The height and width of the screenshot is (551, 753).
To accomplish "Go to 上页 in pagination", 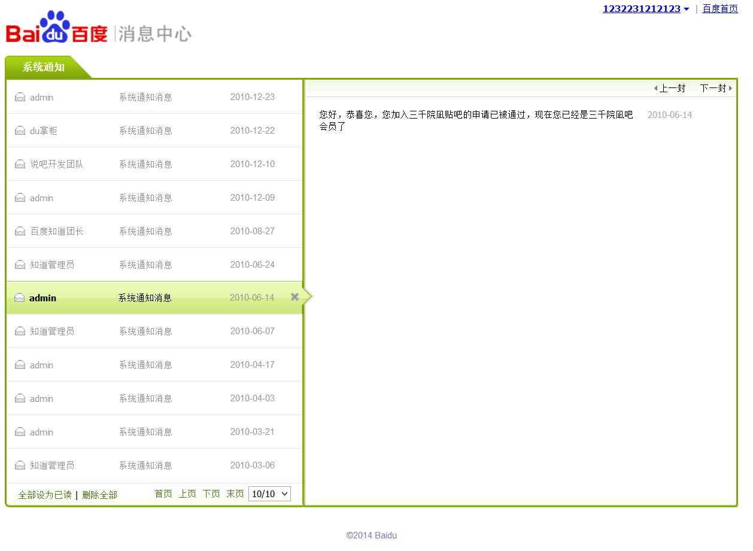I will click(x=187, y=494).
